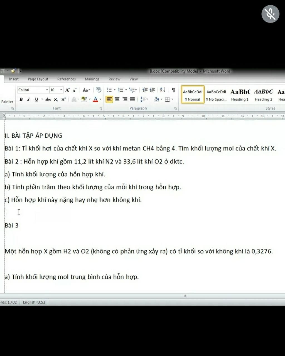Center the paragraph text
The width and height of the screenshot is (285, 356).
click(x=117, y=99)
